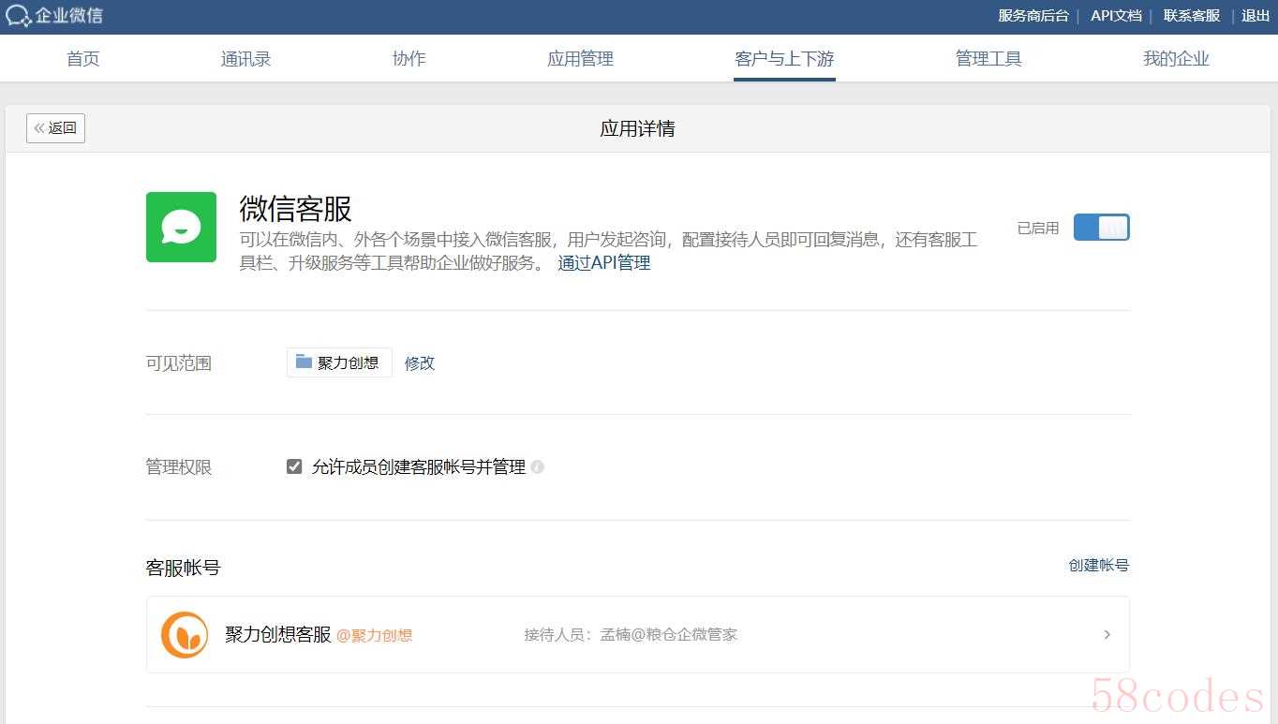Click the @聚力创想 orange label

click(375, 635)
